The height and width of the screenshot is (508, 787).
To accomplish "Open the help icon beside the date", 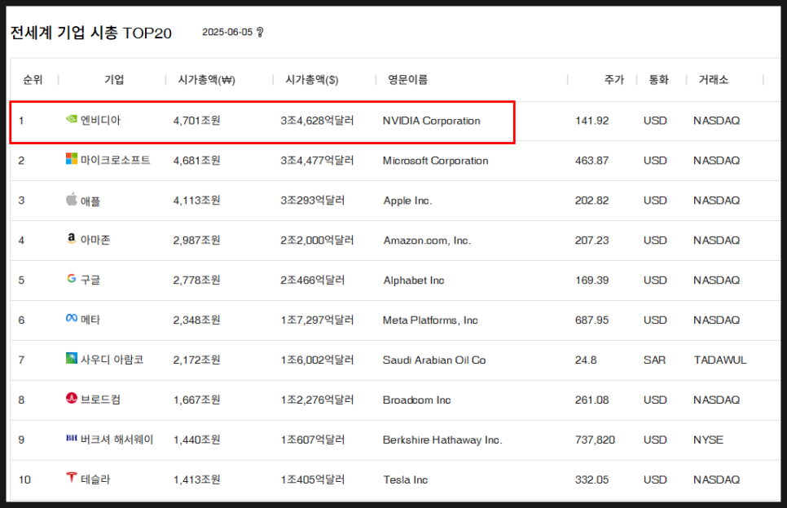I will point(260,32).
